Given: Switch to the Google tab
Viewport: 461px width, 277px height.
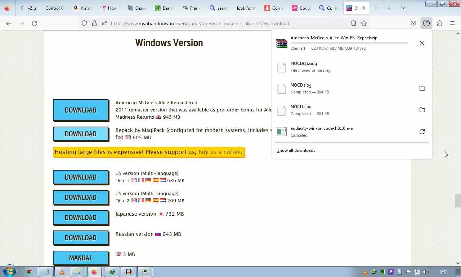Looking at the screenshot, I should click(301, 8).
